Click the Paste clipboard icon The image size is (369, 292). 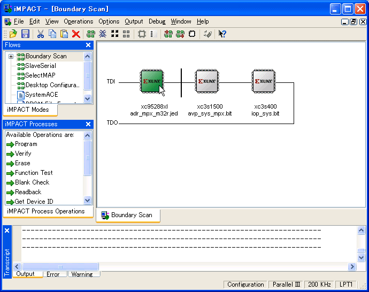[x=64, y=34]
